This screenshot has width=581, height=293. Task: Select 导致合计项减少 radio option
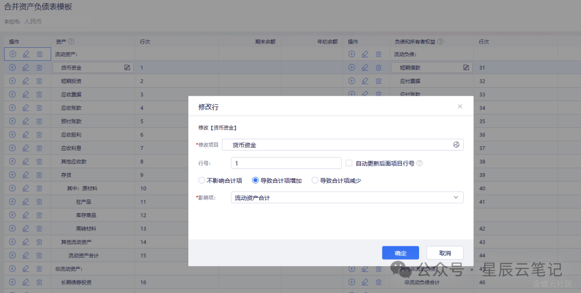[315, 181]
